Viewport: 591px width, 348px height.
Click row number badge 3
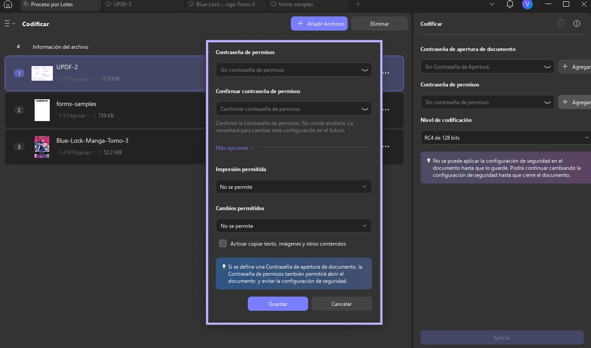pyautogui.click(x=19, y=147)
